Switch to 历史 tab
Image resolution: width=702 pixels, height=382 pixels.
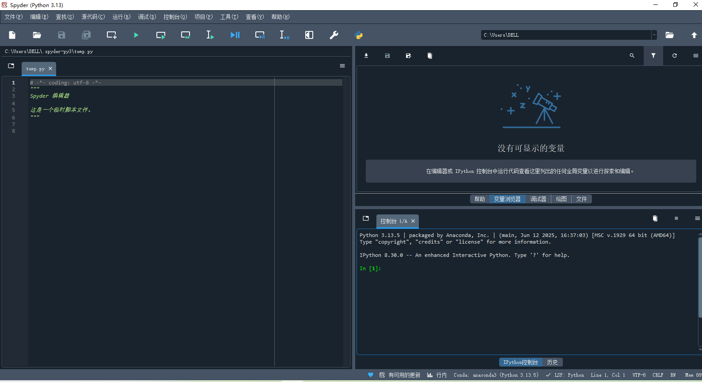(x=552, y=362)
